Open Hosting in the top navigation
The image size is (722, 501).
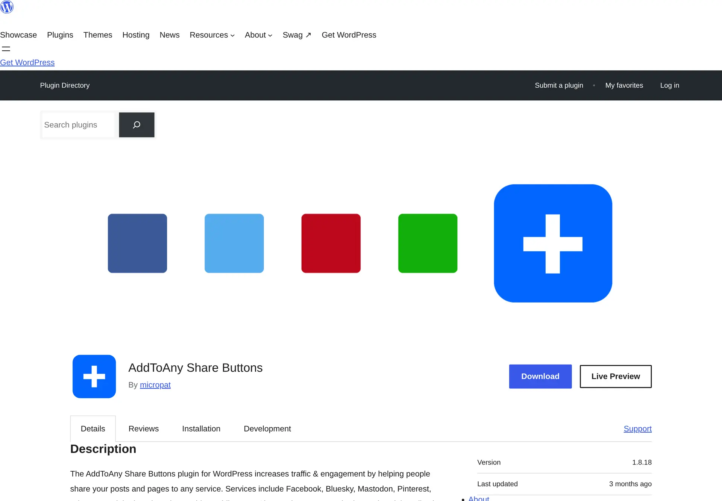[136, 35]
